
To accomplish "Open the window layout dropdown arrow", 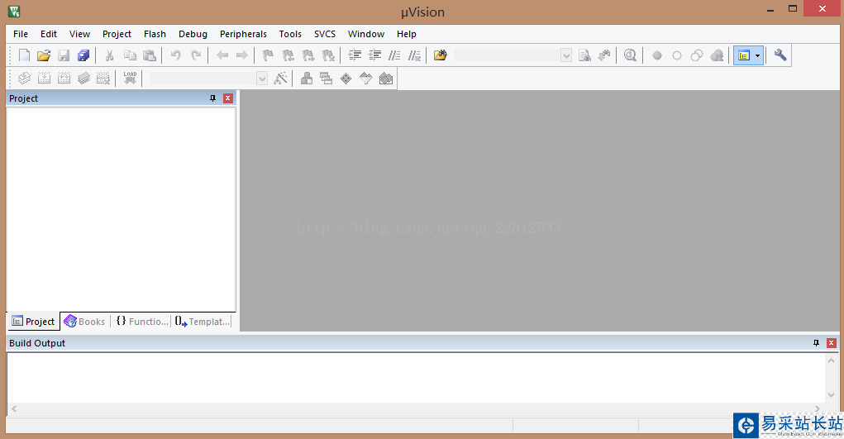I will click(758, 55).
